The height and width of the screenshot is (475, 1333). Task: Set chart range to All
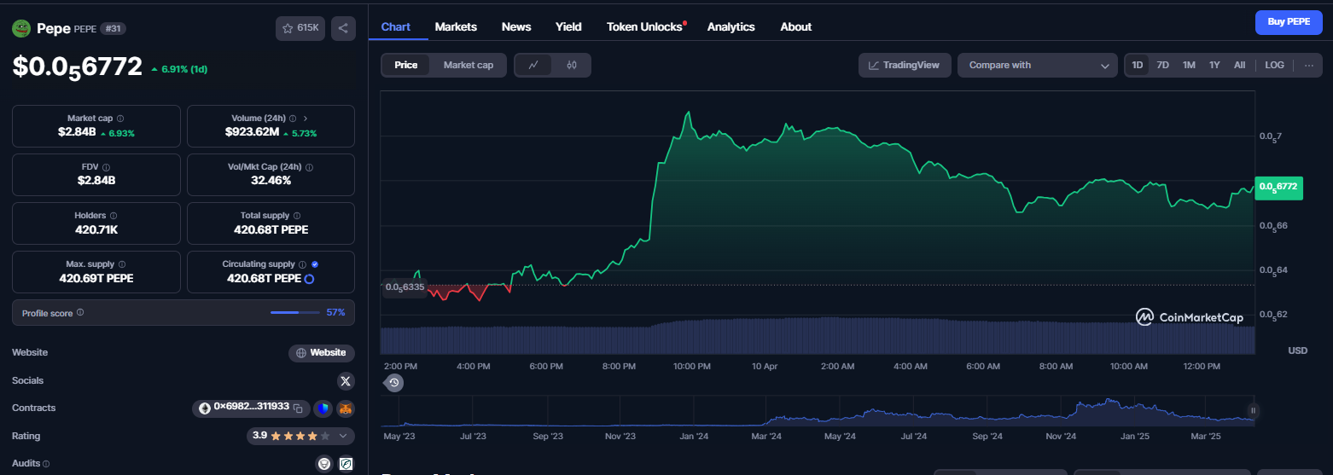pos(1239,65)
